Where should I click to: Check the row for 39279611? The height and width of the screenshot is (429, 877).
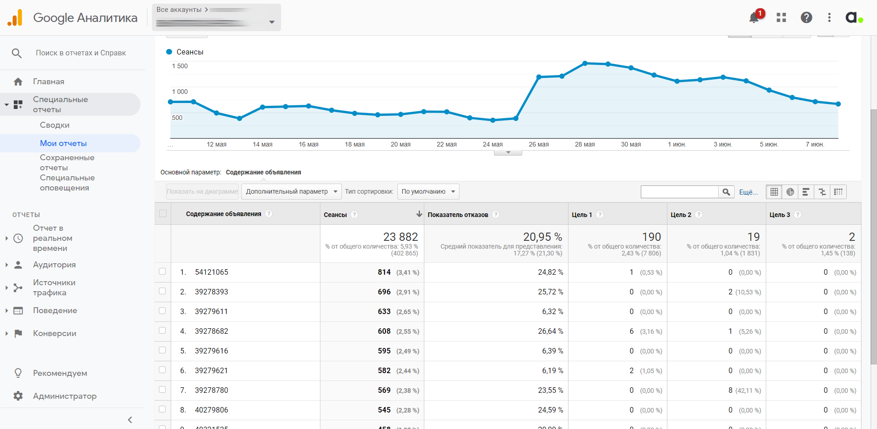coord(162,311)
